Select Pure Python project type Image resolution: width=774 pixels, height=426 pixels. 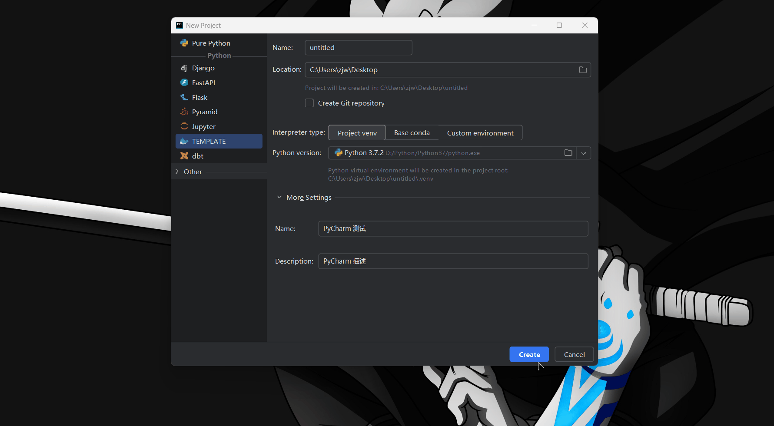point(219,43)
